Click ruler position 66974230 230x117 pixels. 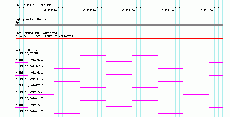(128, 10)
